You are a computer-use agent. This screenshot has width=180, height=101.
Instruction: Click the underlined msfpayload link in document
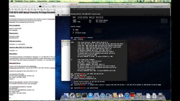click(33, 66)
